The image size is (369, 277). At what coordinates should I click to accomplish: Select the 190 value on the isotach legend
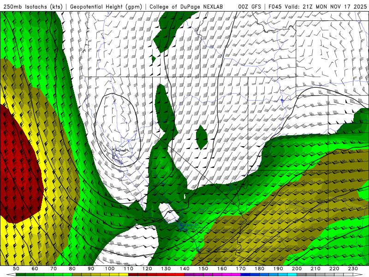[278, 269]
